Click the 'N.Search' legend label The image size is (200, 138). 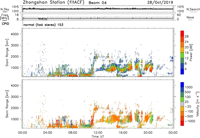[193, 9]
